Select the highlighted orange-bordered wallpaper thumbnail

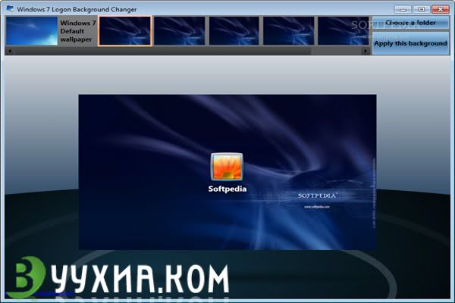tap(125, 31)
